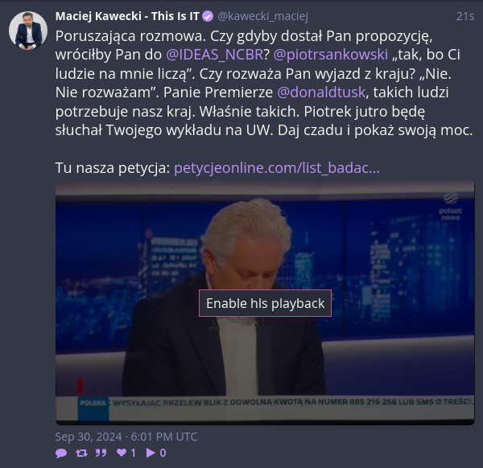The width and height of the screenshot is (483, 468).
Task: Open the @donaldtusk mention link
Action: (x=321, y=92)
